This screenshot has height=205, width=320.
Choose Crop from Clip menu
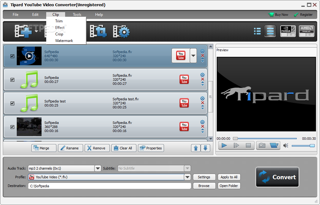click(x=59, y=34)
